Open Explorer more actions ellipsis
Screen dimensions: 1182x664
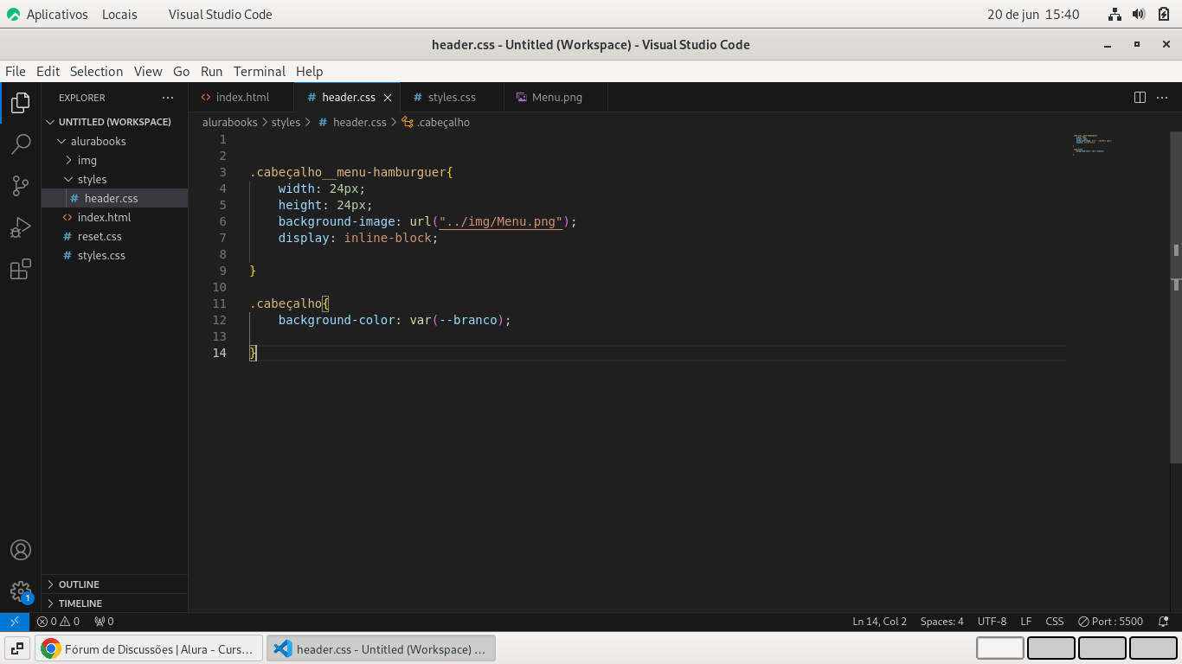pos(168,98)
